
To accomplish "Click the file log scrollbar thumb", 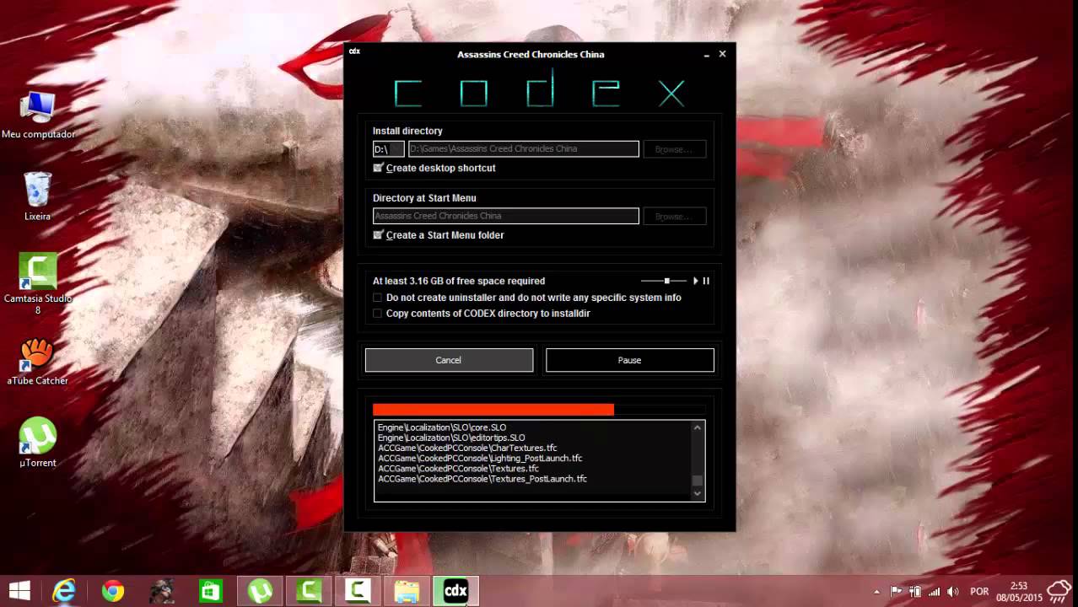I will click(x=697, y=481).
